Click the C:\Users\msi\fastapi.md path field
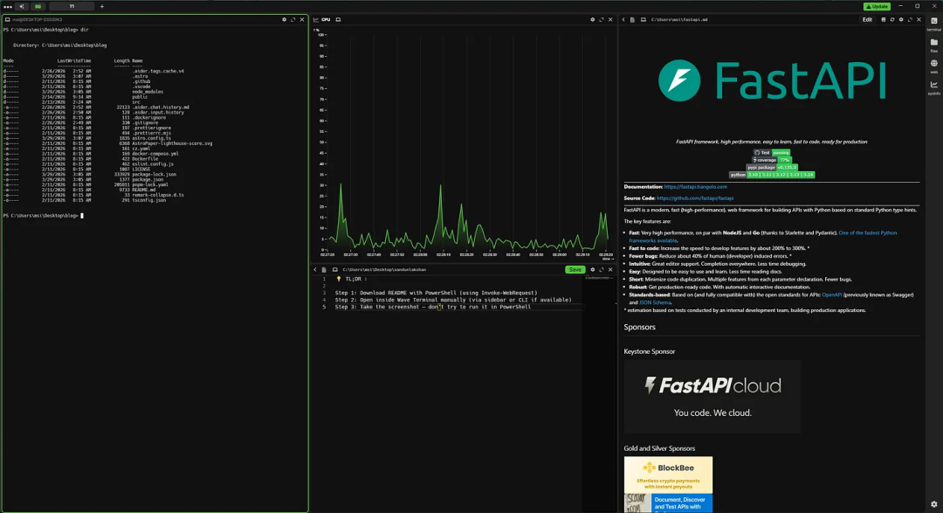Image resolution: width=943 pixels, height=513 pixels. coord(679,20)
